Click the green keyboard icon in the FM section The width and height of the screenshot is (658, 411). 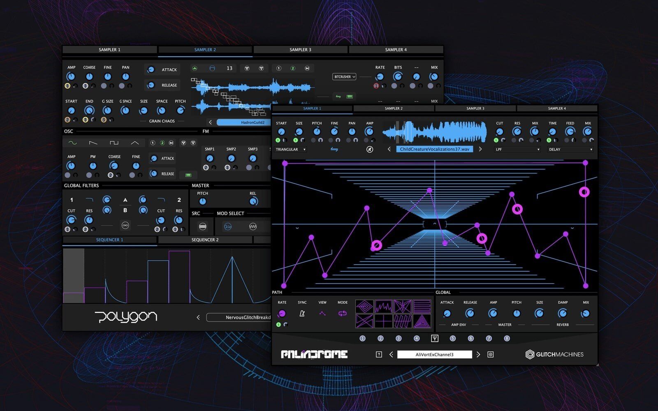point(188,174)
